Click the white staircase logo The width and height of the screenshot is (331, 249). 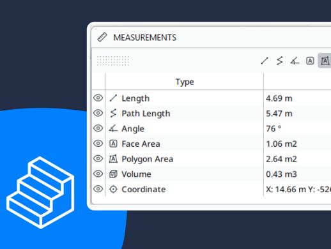click(40, 193)
